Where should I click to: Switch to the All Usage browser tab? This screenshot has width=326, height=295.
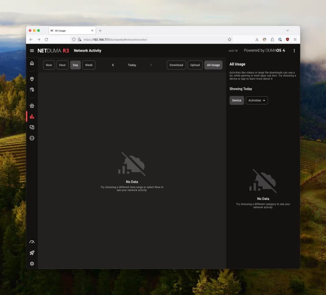(x=72, y=31)
